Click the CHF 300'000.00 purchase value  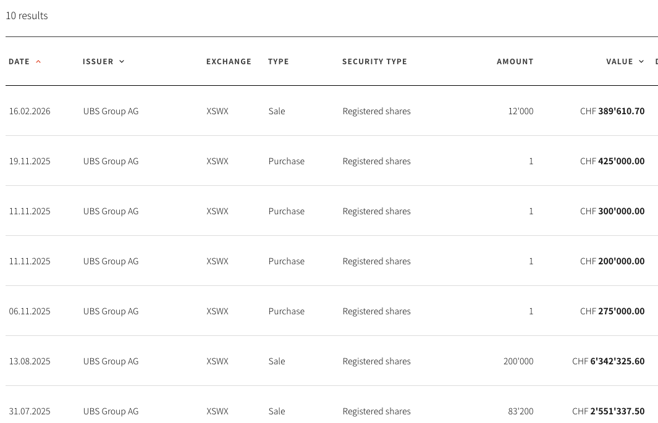pos(612,212)
